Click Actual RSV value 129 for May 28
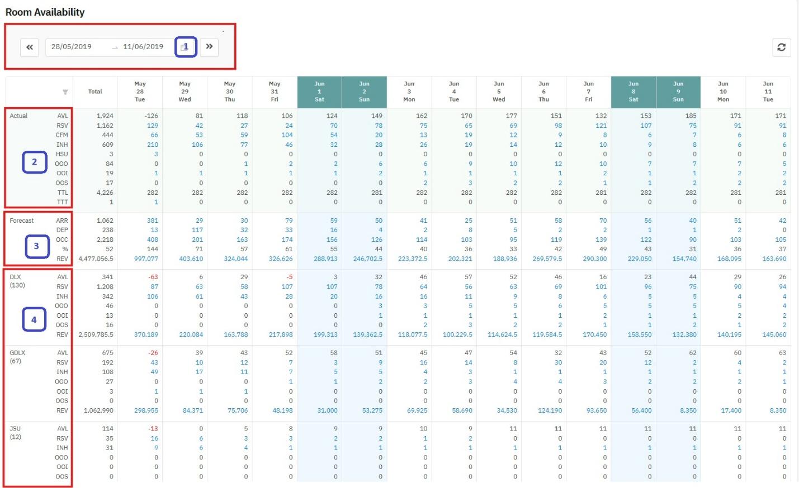Screen dimensions: 799x488 click(x=153, y=126)
